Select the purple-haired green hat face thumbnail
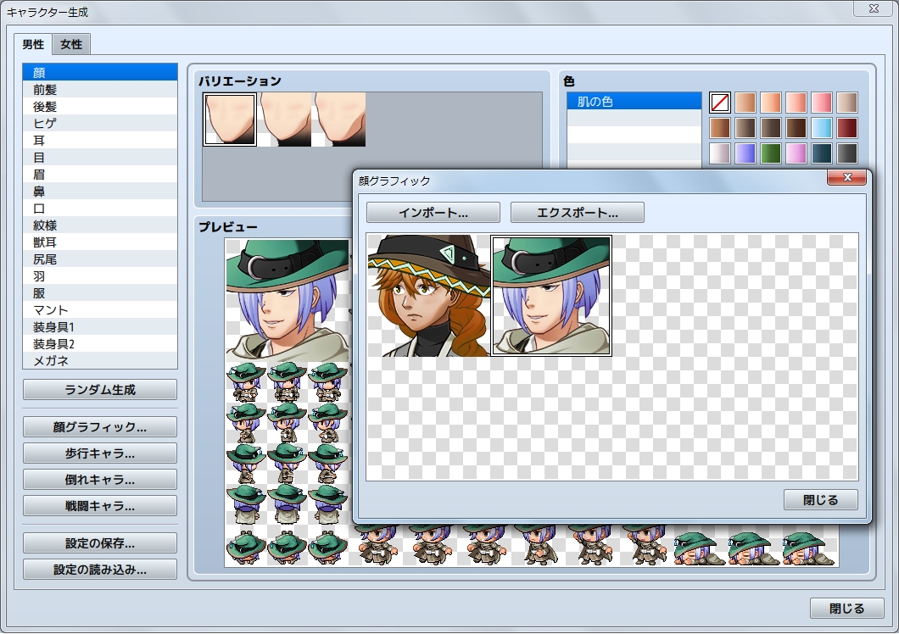Viewport: 899px width, 634px height. [551, 295]
